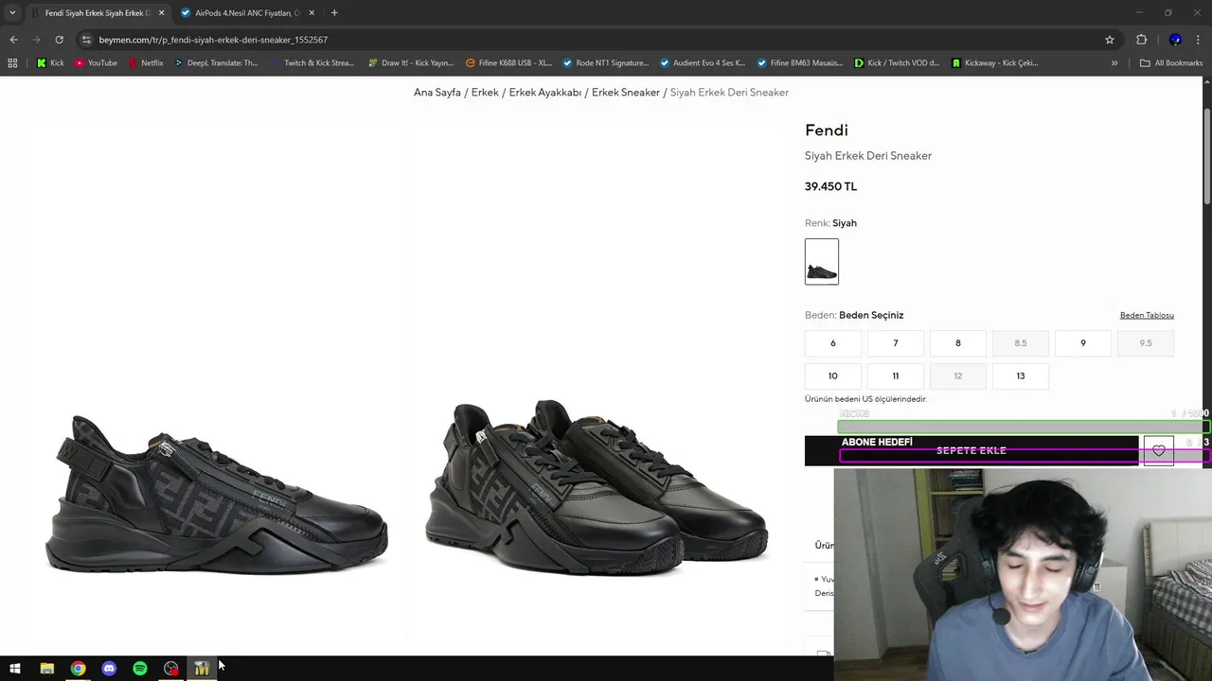Screen dimensions: 1212x681
Task: Open the Beden Tablosu size chart link
Action: (x=1147, y=315)
